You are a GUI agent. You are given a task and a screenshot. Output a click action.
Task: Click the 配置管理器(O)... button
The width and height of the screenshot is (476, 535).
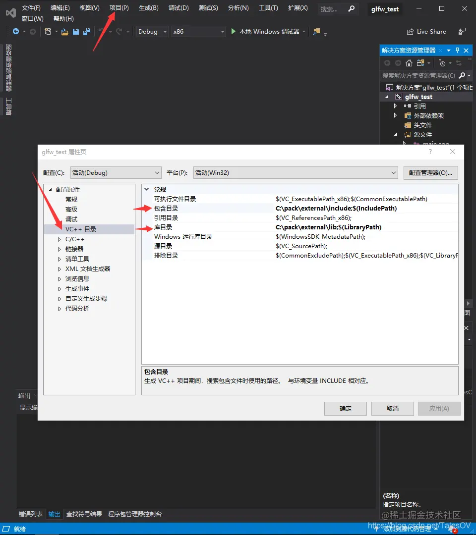430,173
